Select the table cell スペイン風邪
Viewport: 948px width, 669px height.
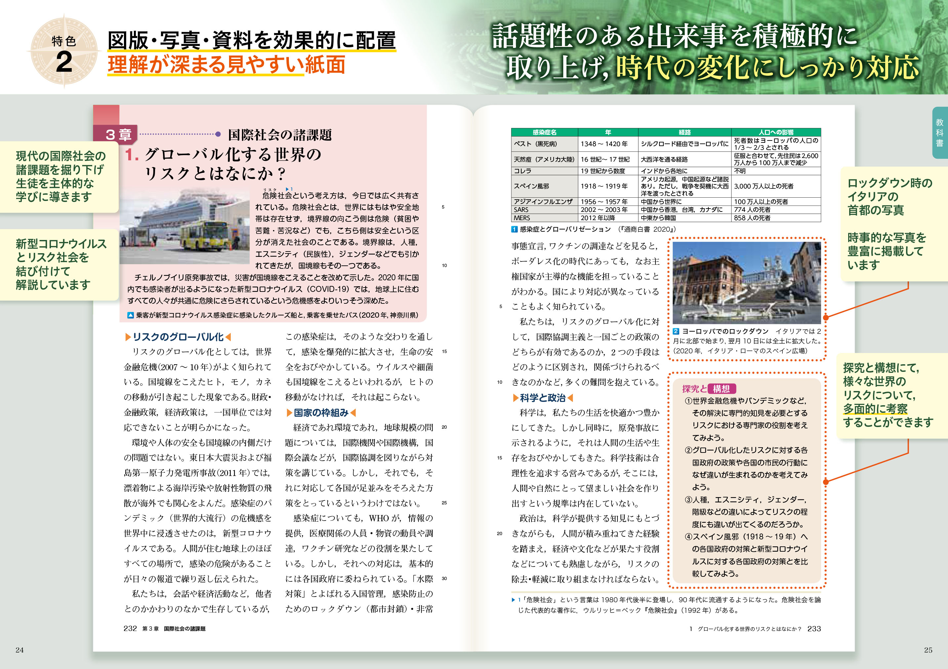[x=545, y=186]
